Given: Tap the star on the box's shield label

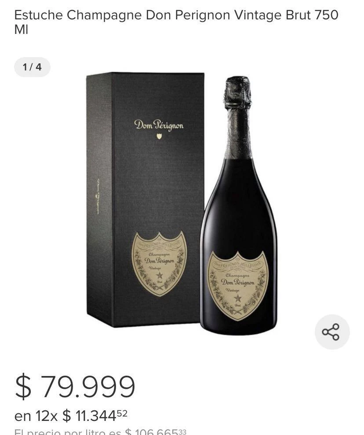Looking at the screenshot, I should 160,275.
